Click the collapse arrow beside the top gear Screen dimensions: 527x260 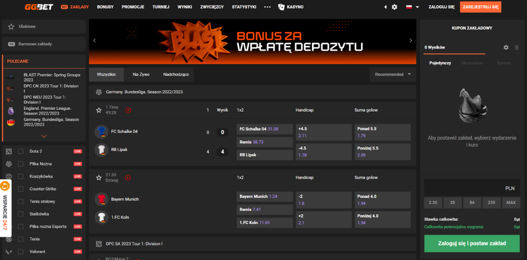(385, 7)
